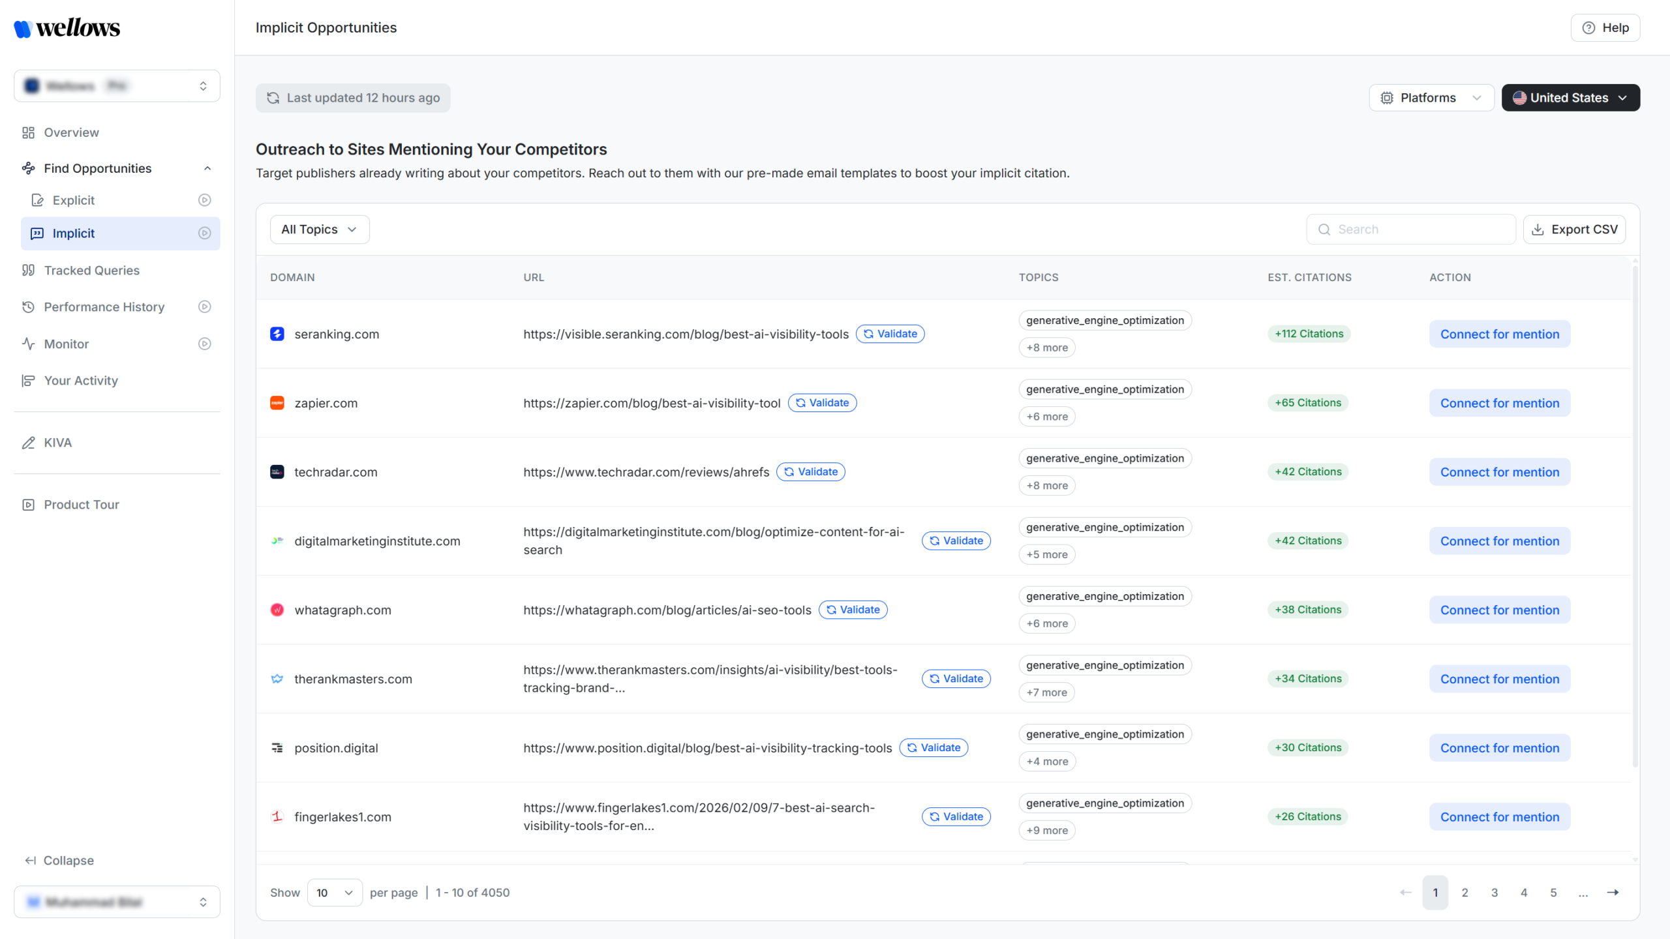Expand the +8 more topics for seranking.com
The height and width of the screenshot is (939, 1670).
point(1046,348)
